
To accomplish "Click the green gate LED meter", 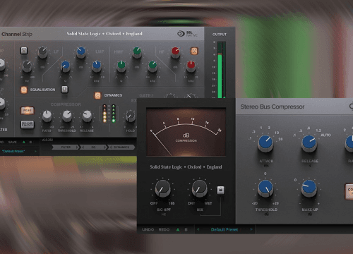I will (114, 114).
